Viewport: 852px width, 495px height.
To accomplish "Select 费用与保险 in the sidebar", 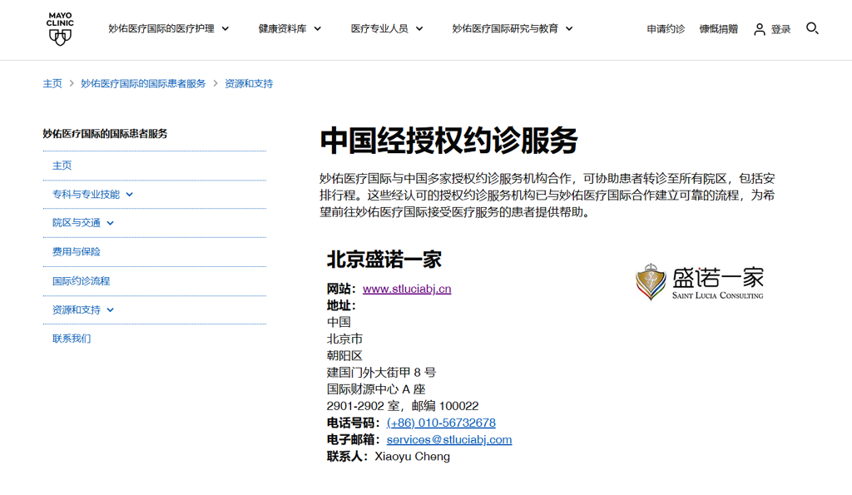I will (77, 252).
